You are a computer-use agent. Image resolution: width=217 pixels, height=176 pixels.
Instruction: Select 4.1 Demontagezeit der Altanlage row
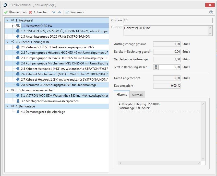pos(57,112)
